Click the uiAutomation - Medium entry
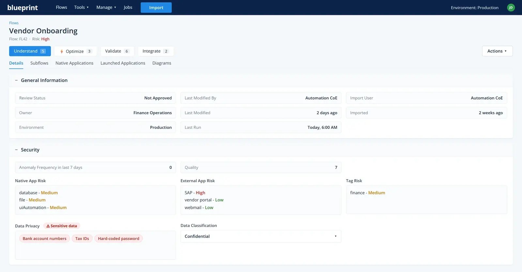This screenshot has width=522, height=272. coord(43,208)
